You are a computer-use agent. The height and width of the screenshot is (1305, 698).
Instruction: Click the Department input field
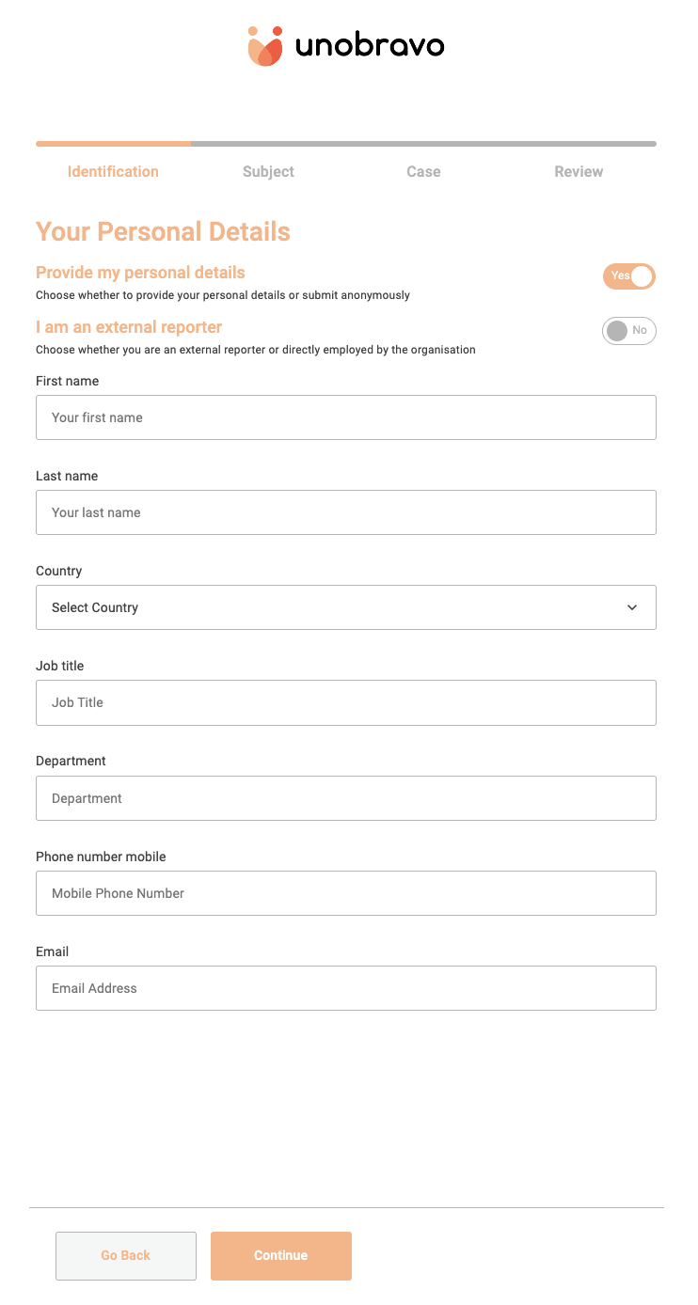point(345,798)
